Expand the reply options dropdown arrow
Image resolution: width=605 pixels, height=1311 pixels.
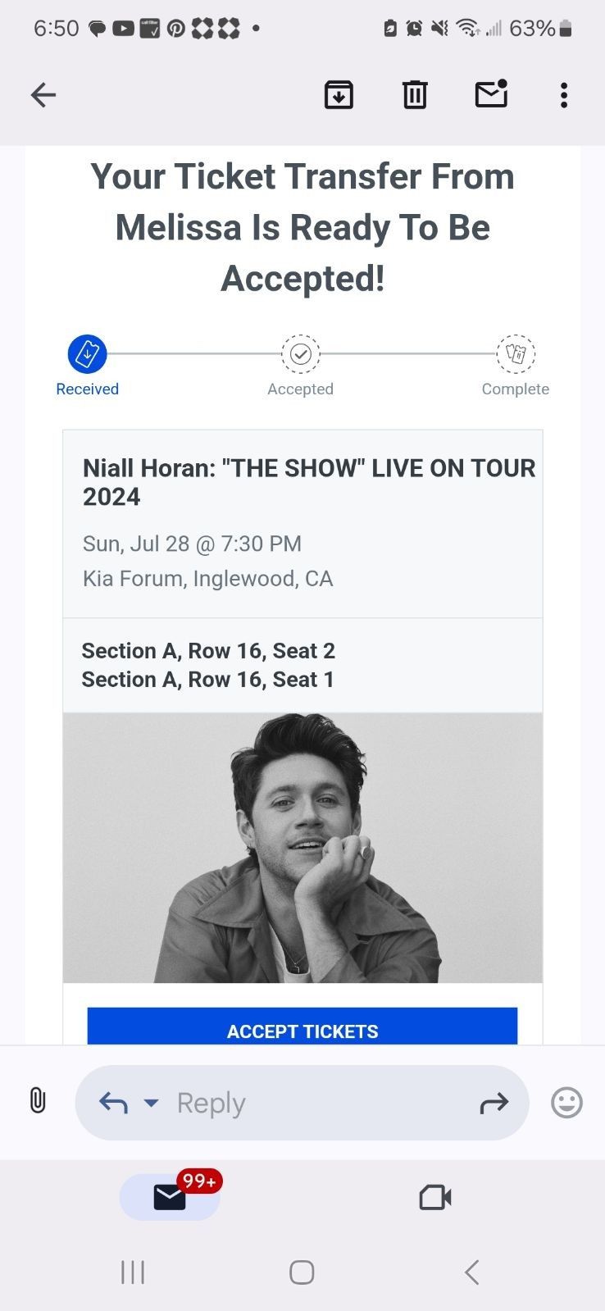pos(151,1103)
